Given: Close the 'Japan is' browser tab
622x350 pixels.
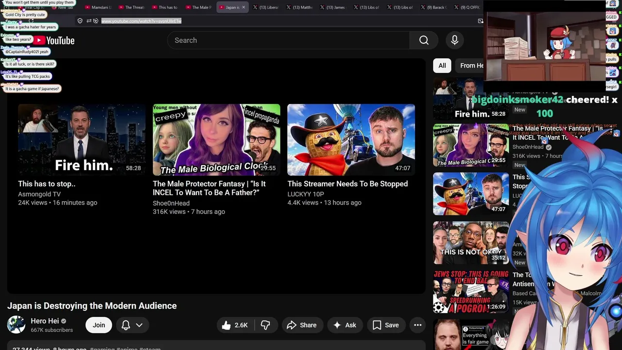Looking at the screenshot, I should 243,7.
